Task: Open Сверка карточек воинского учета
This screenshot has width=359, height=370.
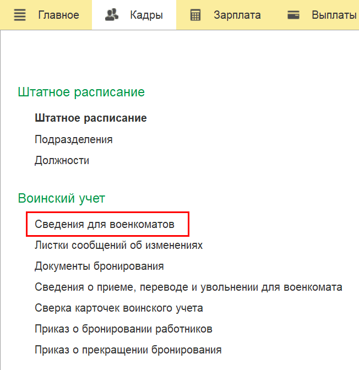Action: pos(119,308)
